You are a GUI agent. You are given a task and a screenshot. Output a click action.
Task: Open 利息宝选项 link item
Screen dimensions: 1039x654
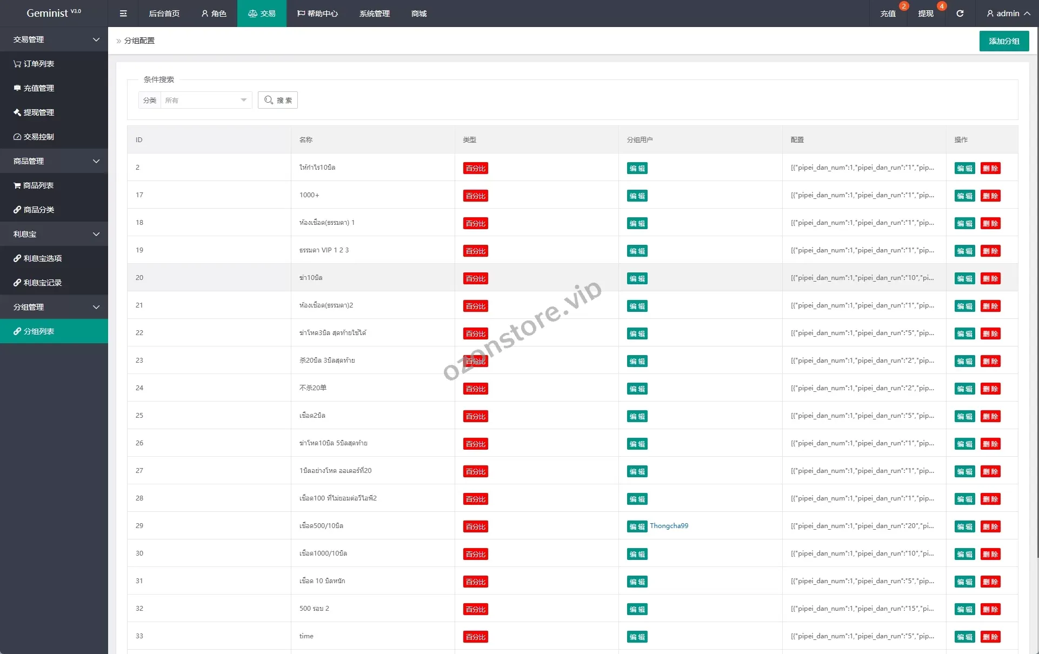[42, 258]
